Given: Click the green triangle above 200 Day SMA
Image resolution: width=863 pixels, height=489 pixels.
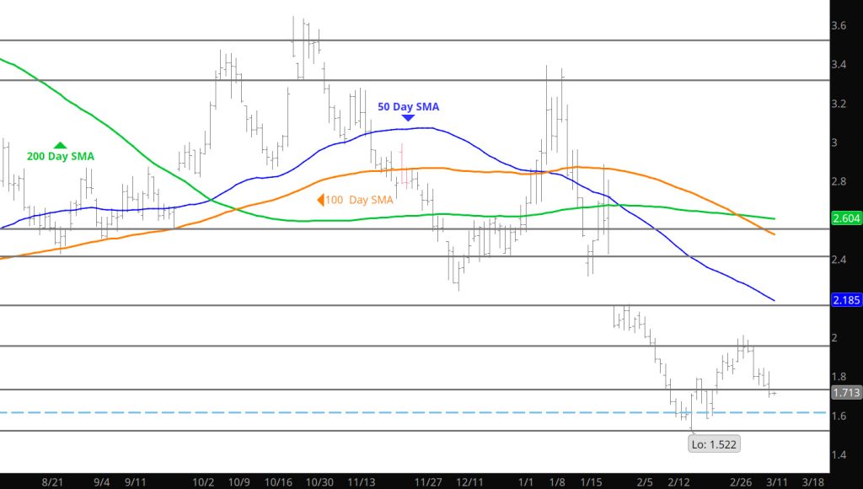Looking at the screenshot, I should [60, 145].
